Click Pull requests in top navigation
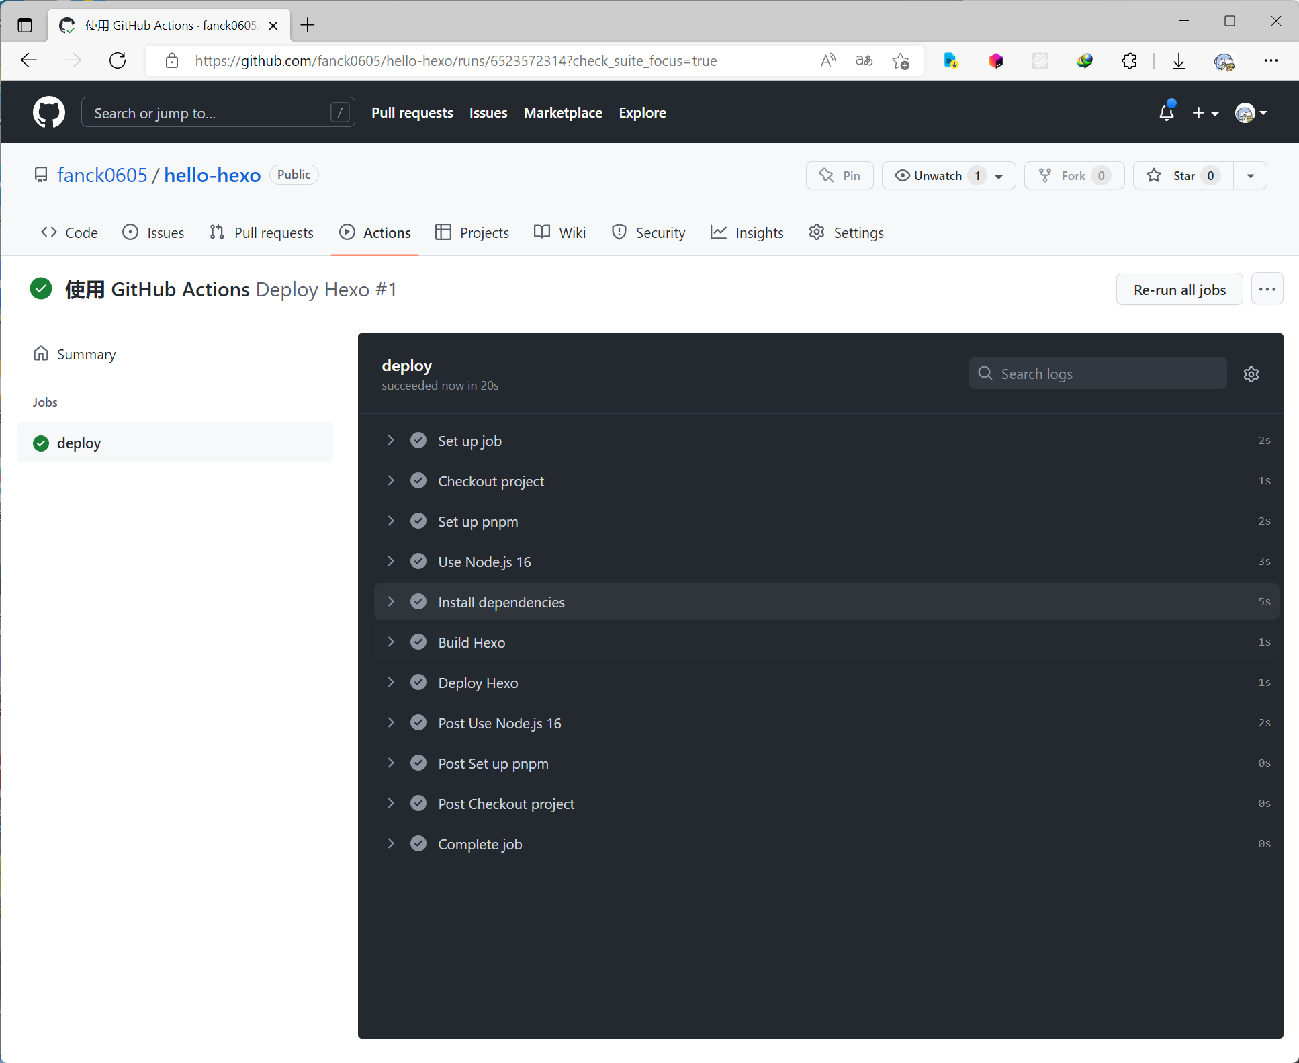Viewport: 1299px width, 1063px height. (x=412, y=113)
